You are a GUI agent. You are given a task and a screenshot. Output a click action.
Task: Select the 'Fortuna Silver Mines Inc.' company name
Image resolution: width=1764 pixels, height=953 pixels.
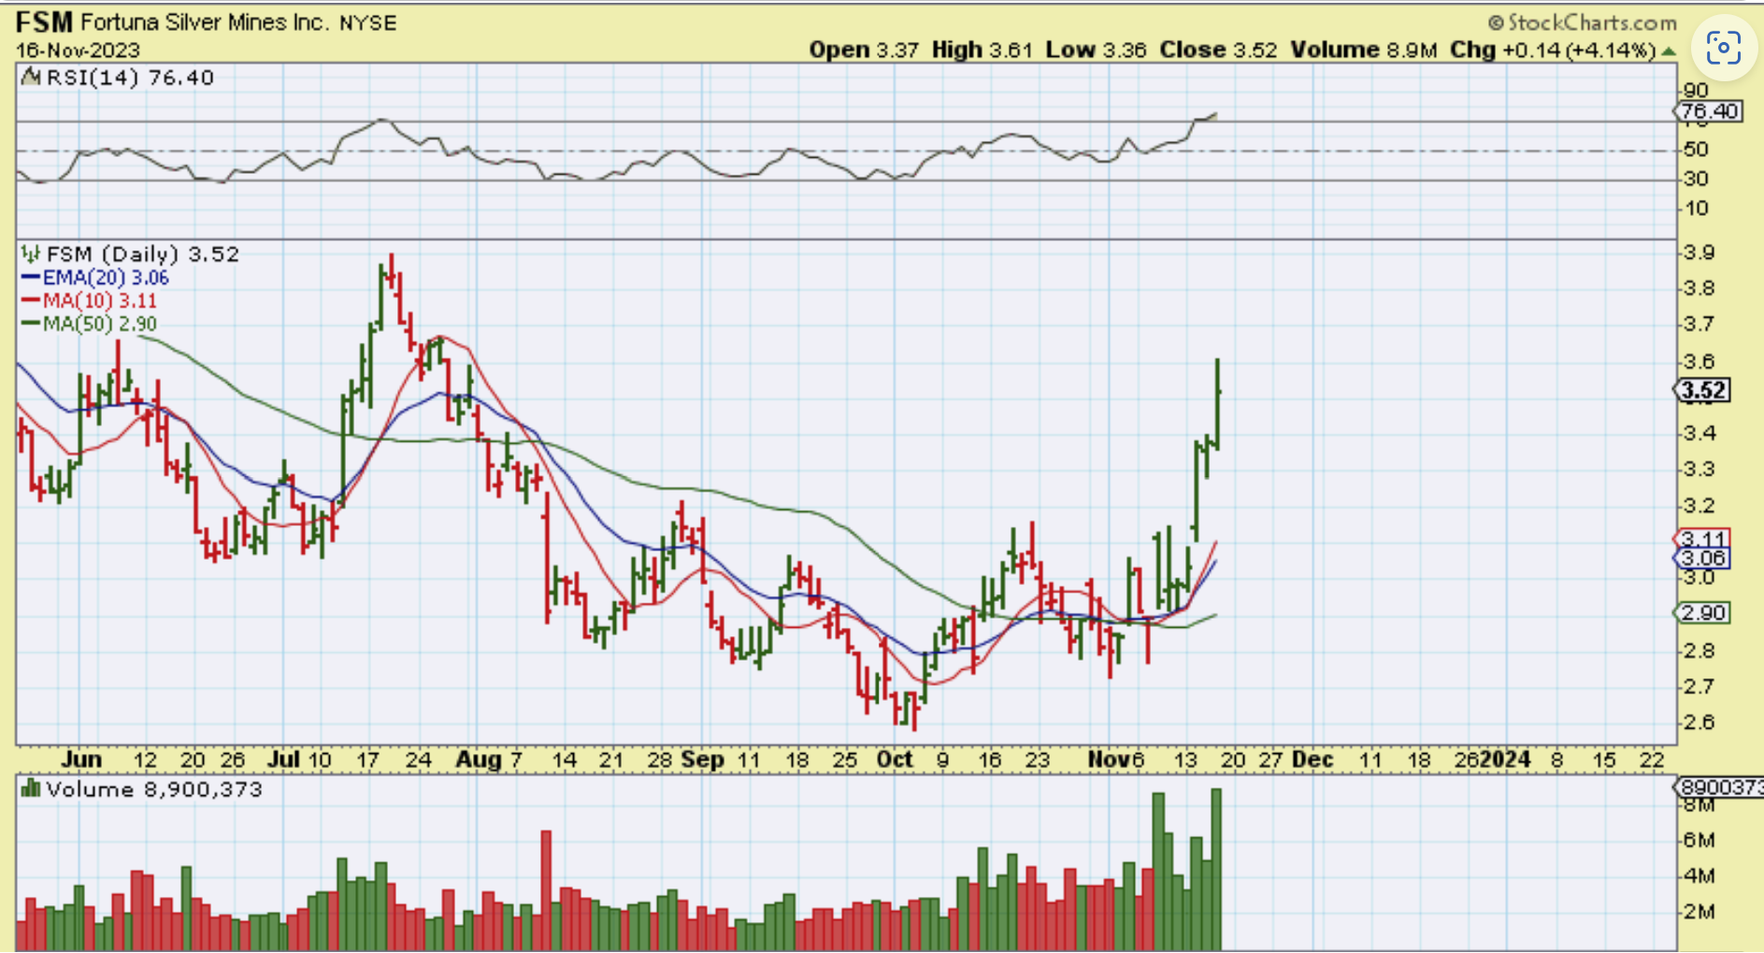[205, 21]
